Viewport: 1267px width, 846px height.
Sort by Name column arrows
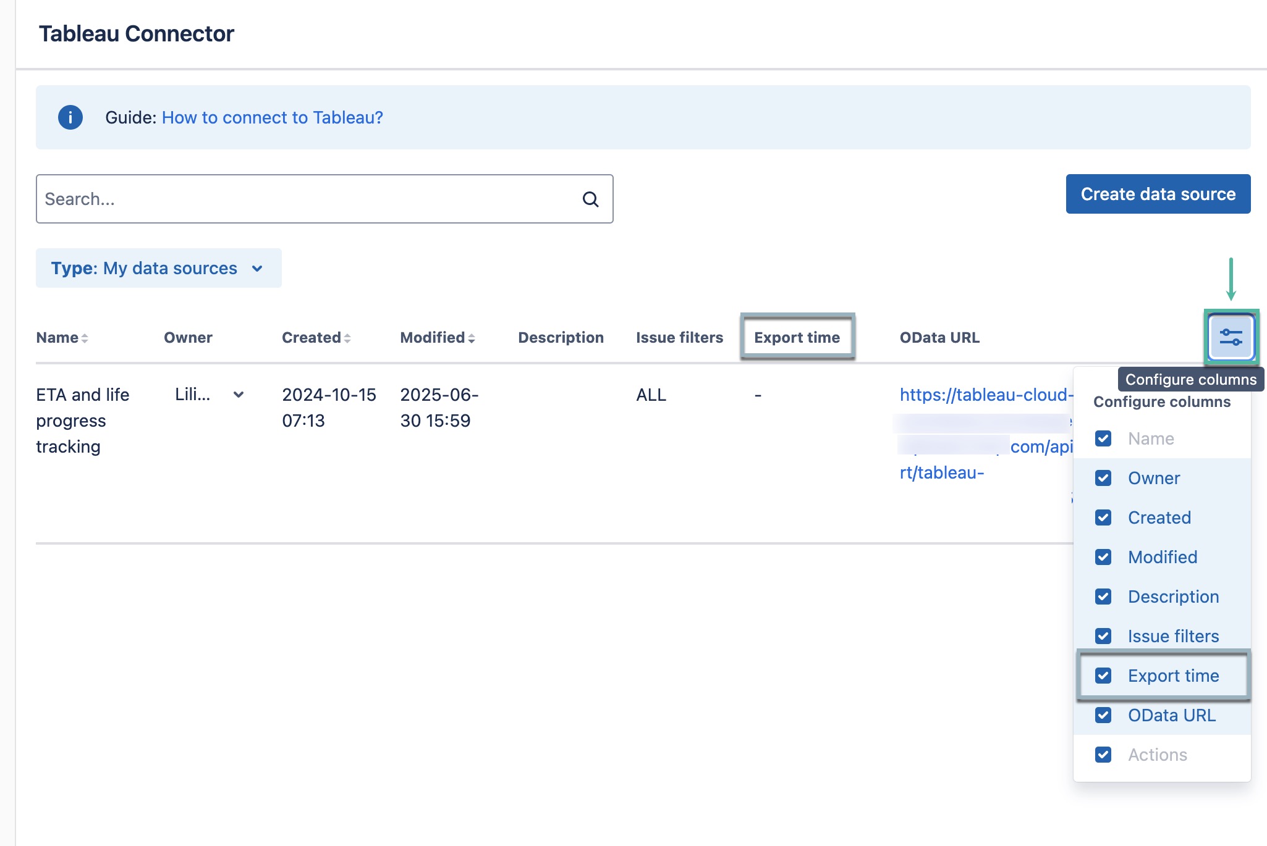(85, 338)
